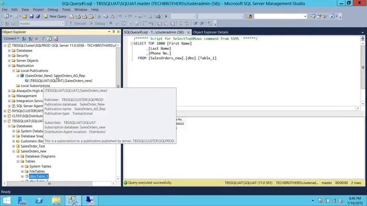The image size is (367, 206).
Task: Open the Project menu
Action: tap(38, 10)
